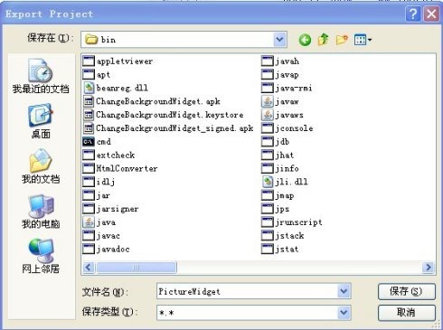The height and width of the screenshot is (330, 443).
Task: Expand the file name dropdown arrow
Action: [344, 291]
